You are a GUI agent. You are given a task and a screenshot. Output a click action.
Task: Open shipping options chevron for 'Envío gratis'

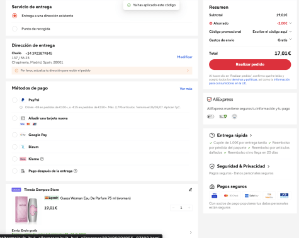click(191, 232)
